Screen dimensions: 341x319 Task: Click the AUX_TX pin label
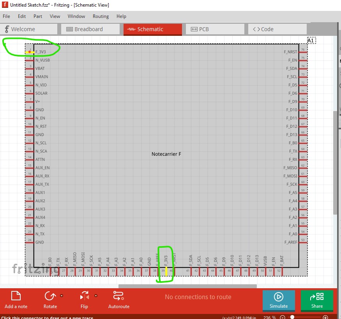(42, 184)
